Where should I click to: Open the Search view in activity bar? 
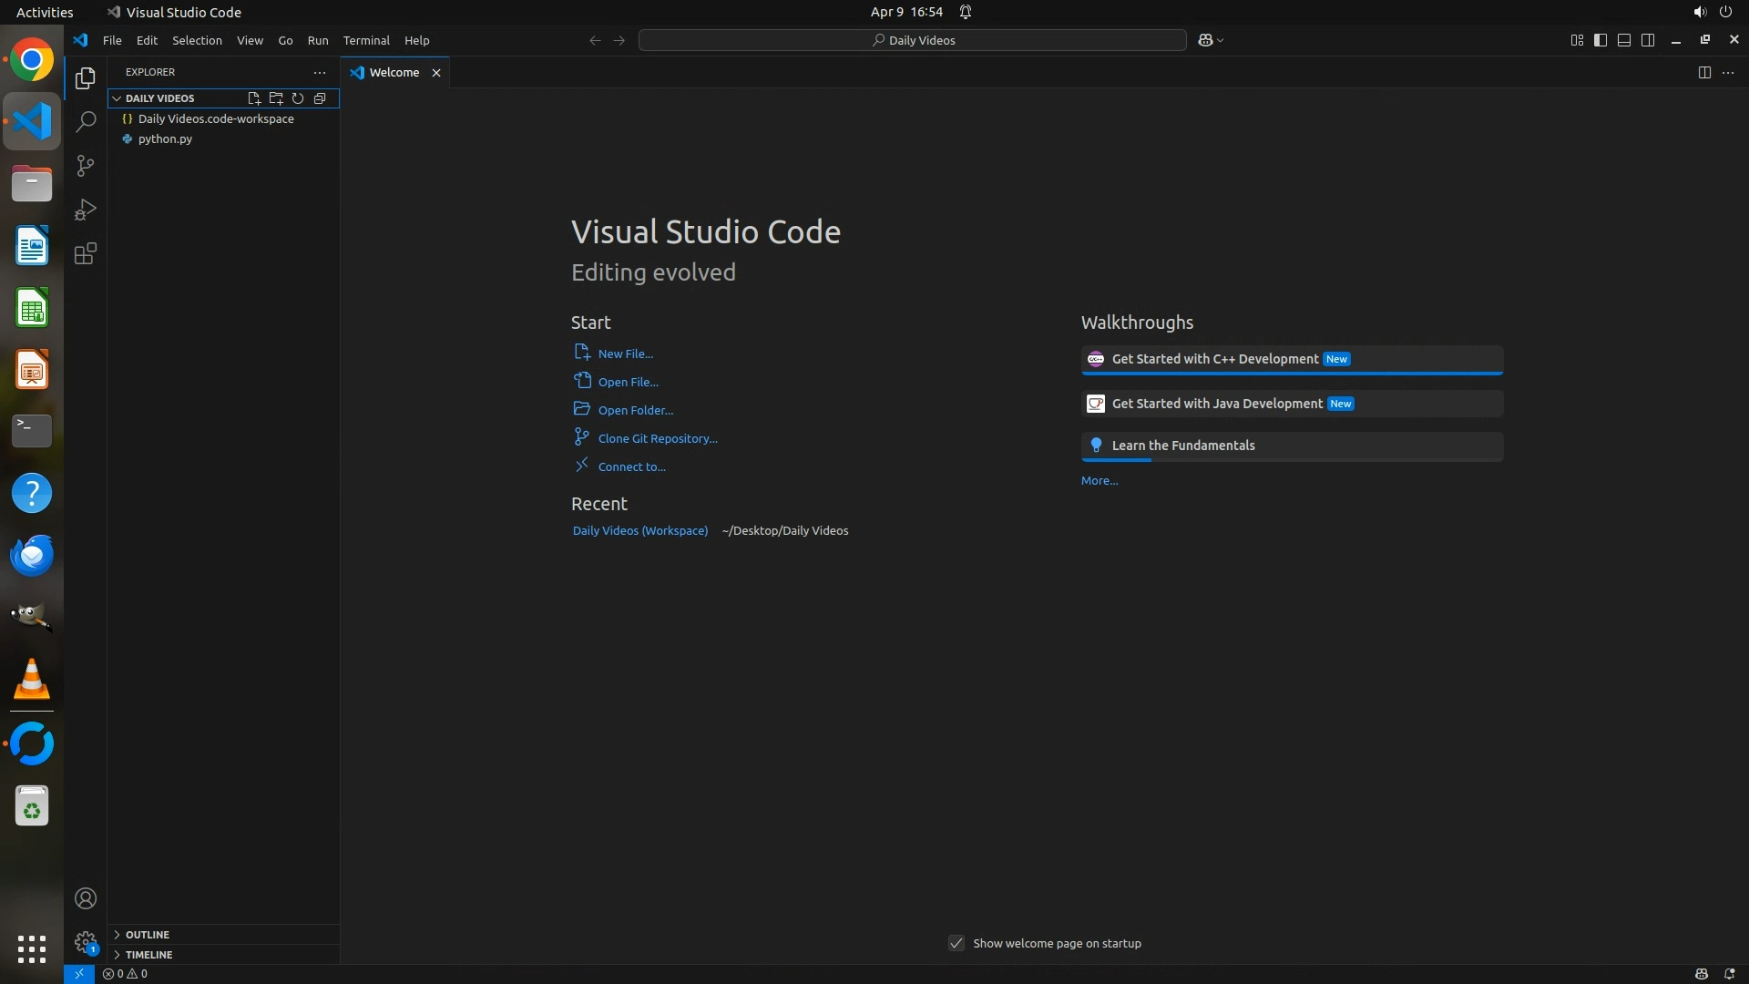pyautogui.click(x=86, y=121)
